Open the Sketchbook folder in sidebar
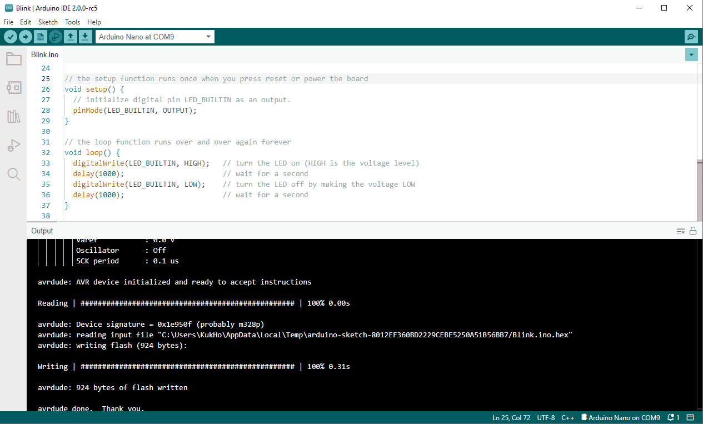This screenshot has width=703, height=424. [14, 59]
